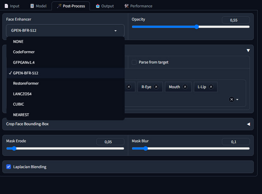
Task: Choose RestoreFormer face enhancer option
Action: pyautogui.click(x=26, y=83)
